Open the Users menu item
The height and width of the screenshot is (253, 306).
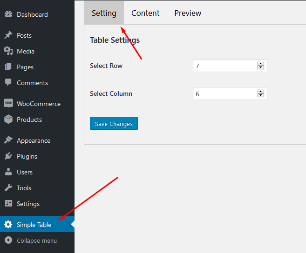[37, 172]
